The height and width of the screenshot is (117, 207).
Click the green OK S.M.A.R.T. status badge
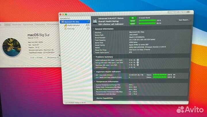[133, 18]
